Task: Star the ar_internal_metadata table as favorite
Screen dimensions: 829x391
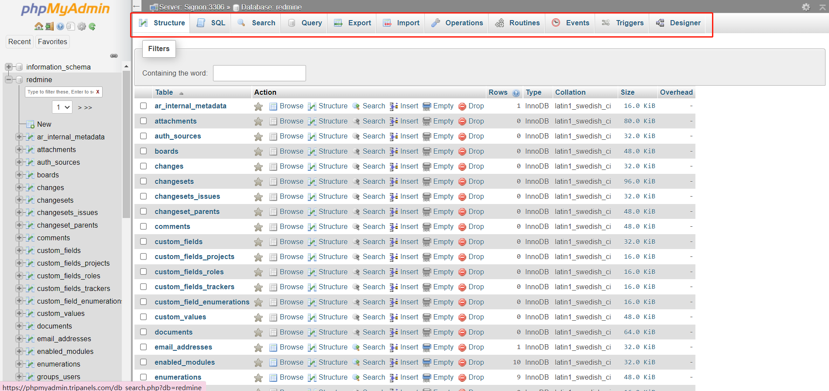Action: (x=258, y=106)
